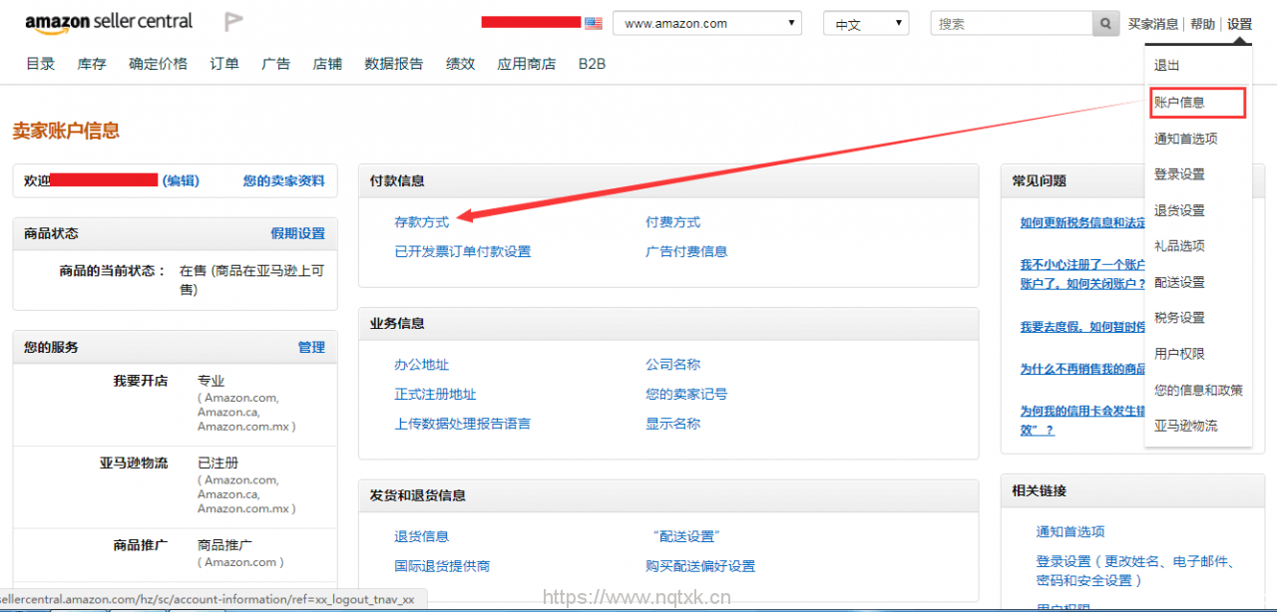Open the 退货信息 link
The image size is (1277, 612).
tap(422, 536)
